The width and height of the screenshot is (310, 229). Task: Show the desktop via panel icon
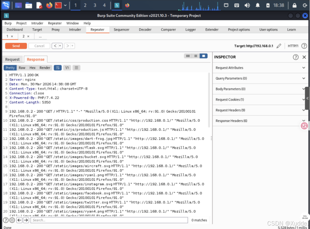point(18,5)
